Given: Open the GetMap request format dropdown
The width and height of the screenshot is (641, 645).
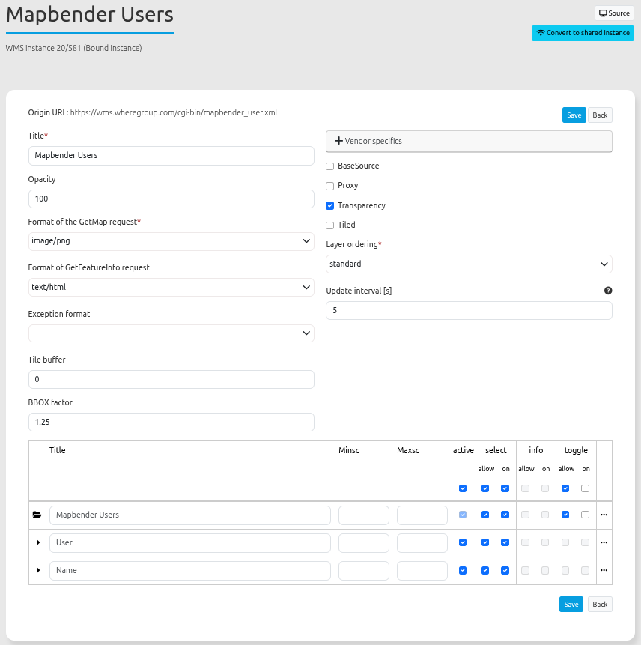Looking at the screenshot, I should pyautogui.click(x=171, y=241).
